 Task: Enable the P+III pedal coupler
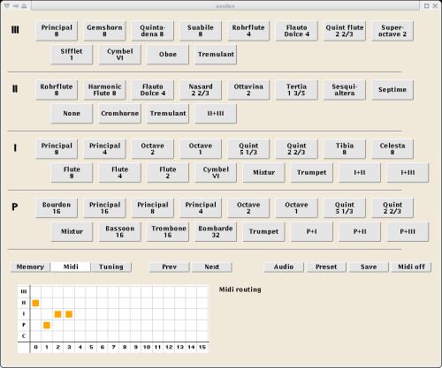408,232
